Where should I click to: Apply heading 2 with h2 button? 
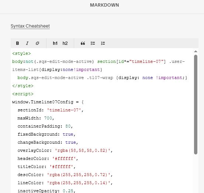coord(65,43)
